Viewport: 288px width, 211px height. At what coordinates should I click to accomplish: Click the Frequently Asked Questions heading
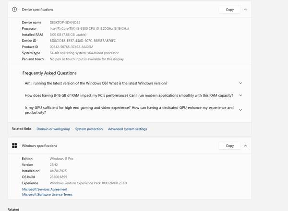coord(49,73)
